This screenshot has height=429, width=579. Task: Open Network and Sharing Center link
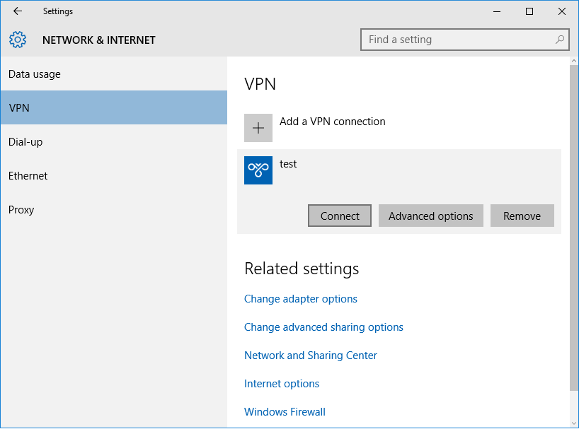tap(311, 355)
